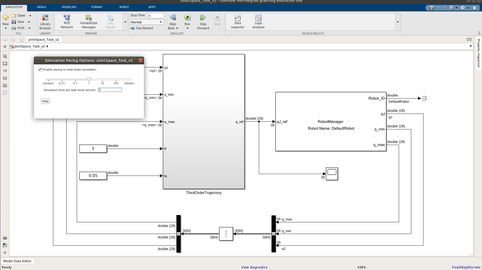This screenshot has height=270, width=482.
Task: Click the Help question mark icon
Action: click(462, 8)
